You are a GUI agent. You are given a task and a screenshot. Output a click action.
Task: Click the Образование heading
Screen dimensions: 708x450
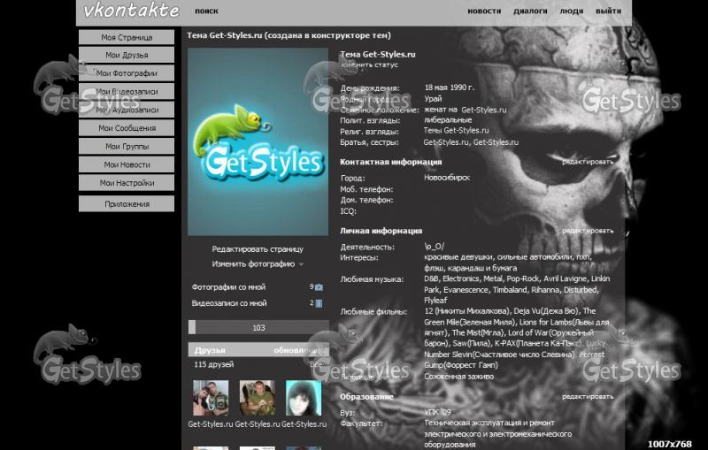click(x=366, y=397)
